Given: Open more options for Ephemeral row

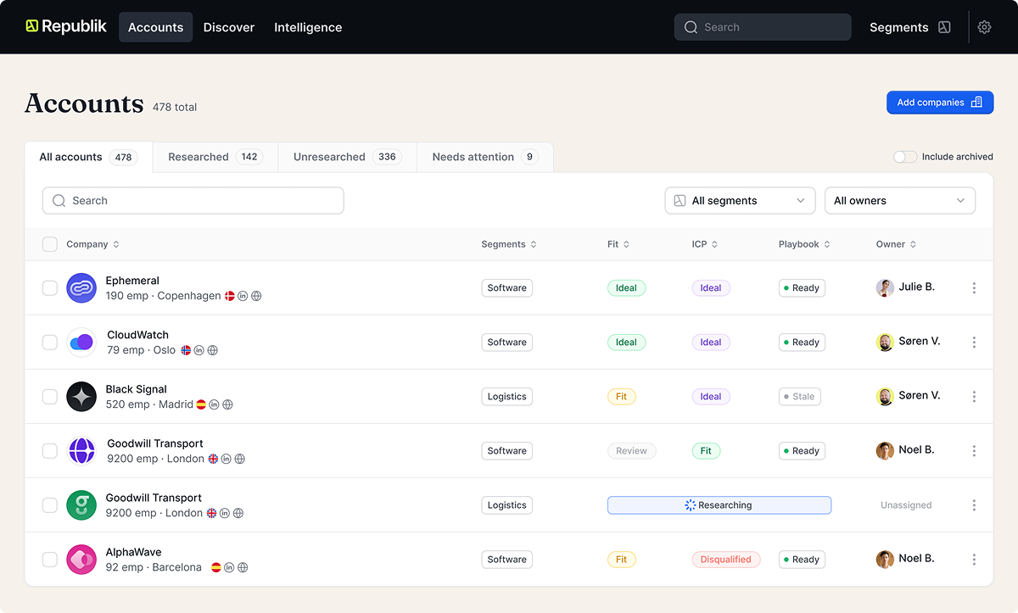Looking at the screenshot, I should tap(974, 288).
